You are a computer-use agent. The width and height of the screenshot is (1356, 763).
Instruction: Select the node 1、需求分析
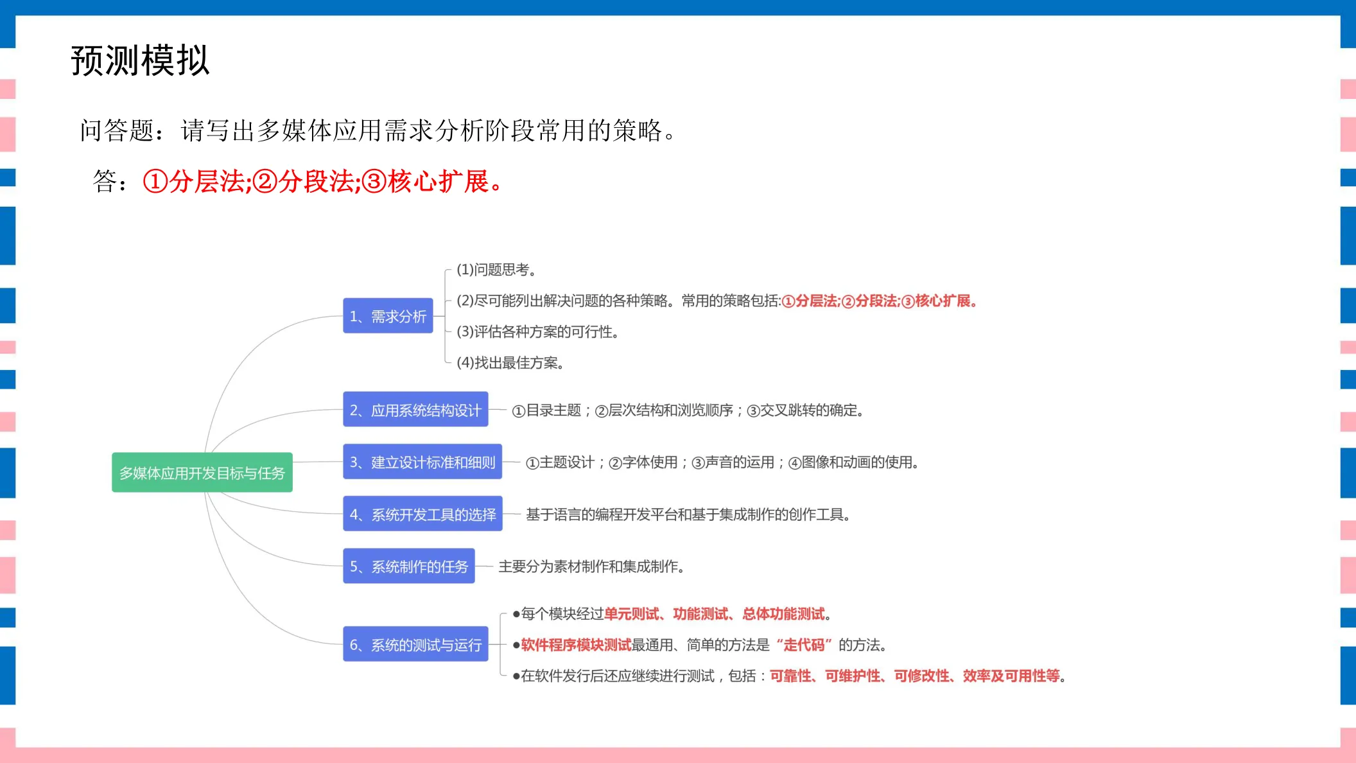click(x=388, y=316)
